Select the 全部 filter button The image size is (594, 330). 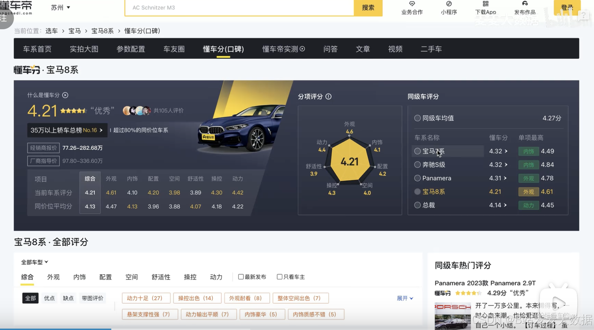coord(30,298)
